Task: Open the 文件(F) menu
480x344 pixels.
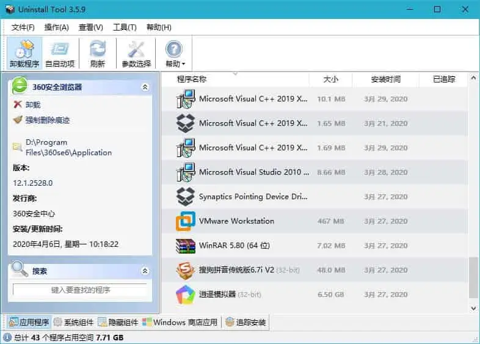Action: [x=23, y=27]
